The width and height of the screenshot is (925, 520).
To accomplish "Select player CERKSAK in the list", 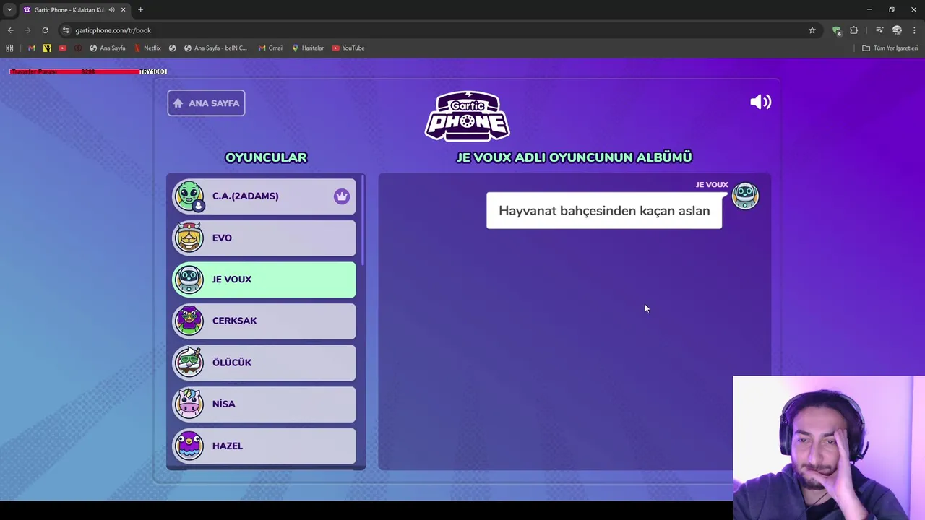I will click(264, 321).
